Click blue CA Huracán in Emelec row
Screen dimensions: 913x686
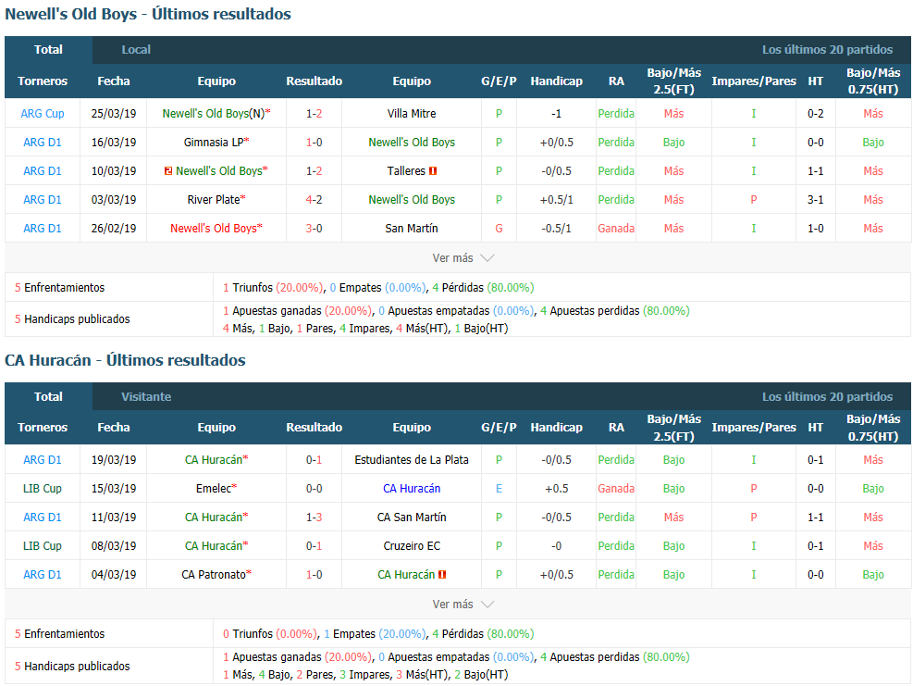click(x=412, y=489)
